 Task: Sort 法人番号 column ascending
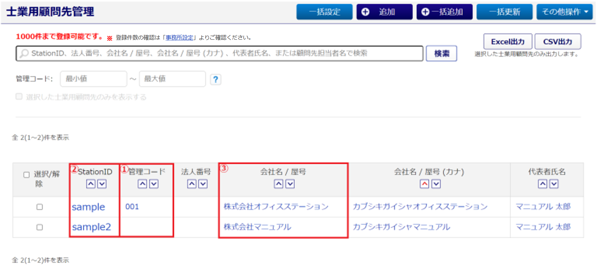point(192,184)
